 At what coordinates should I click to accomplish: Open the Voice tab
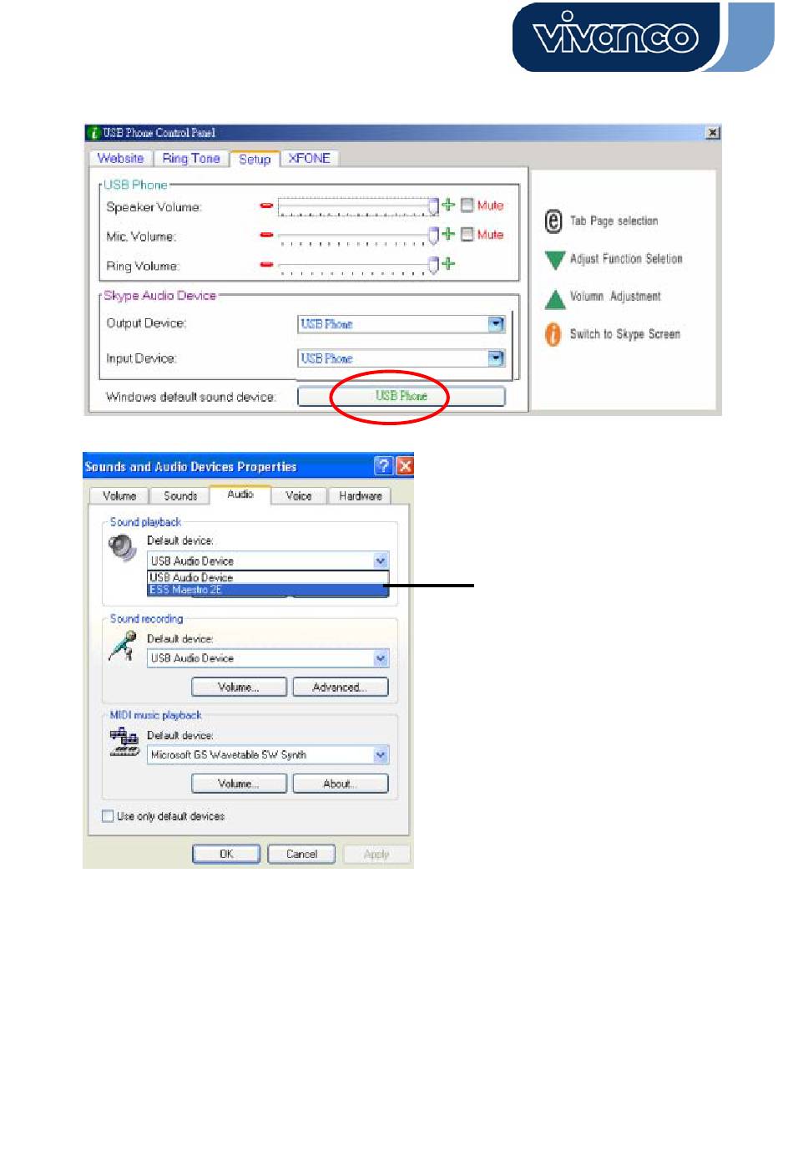(299, 496)
